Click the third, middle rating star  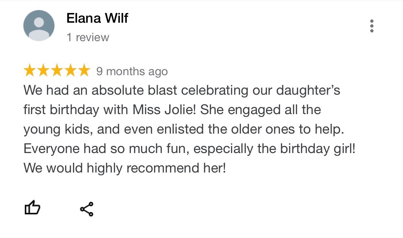point(57,71)
